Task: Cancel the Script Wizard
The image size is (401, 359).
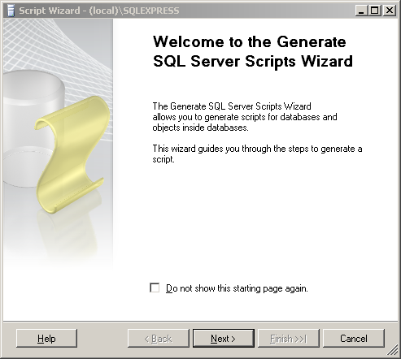Action: click(x=354, y=339)
